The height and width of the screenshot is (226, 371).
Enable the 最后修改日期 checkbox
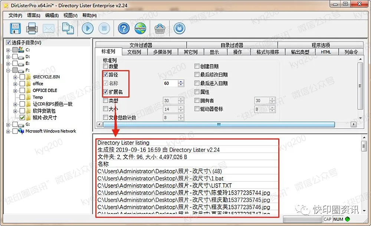click(197, 75)
